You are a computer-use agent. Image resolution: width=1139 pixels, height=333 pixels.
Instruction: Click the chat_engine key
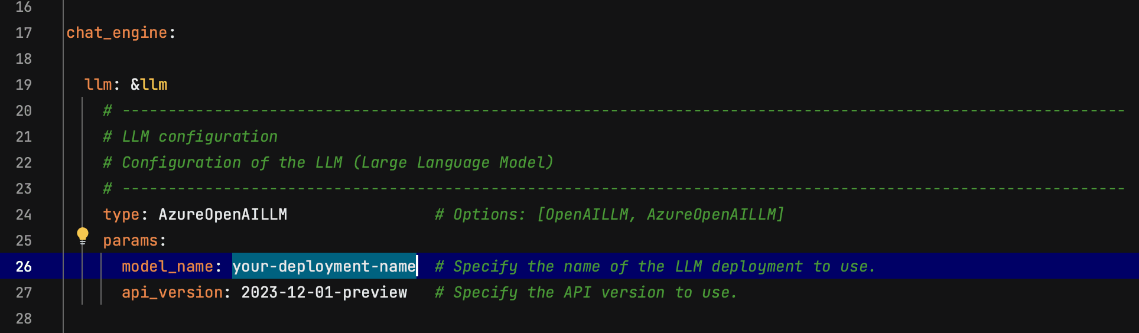click(x=116, y=33)
